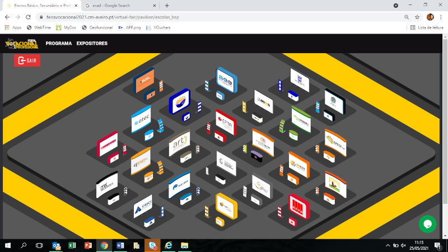Click the address bar URL
The height and width of the screenshot is (252, 448).
[113, 17]
